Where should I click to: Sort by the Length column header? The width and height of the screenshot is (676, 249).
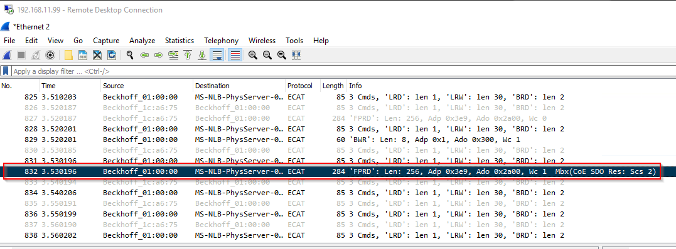click(x=333, y=86)
